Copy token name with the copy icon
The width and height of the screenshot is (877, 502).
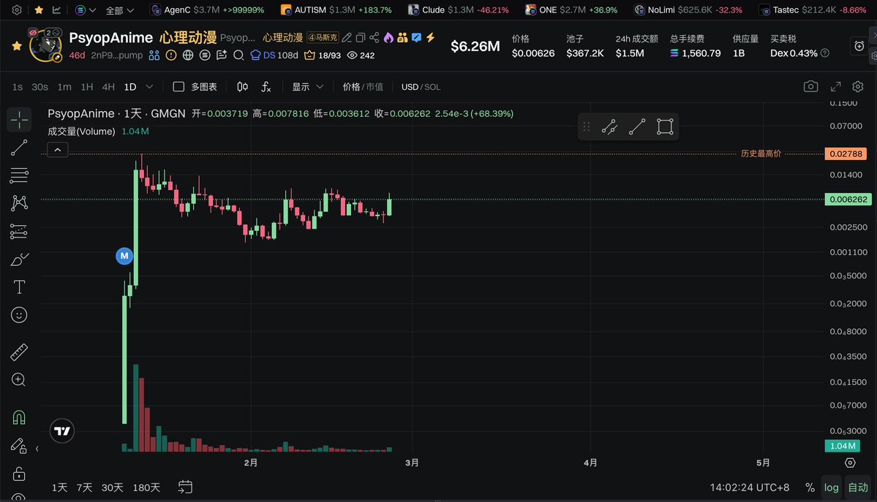pos(360,37)
